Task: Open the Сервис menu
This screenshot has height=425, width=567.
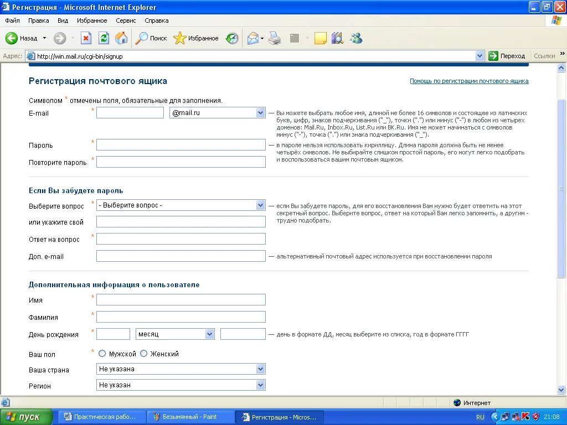Action: 126,20
